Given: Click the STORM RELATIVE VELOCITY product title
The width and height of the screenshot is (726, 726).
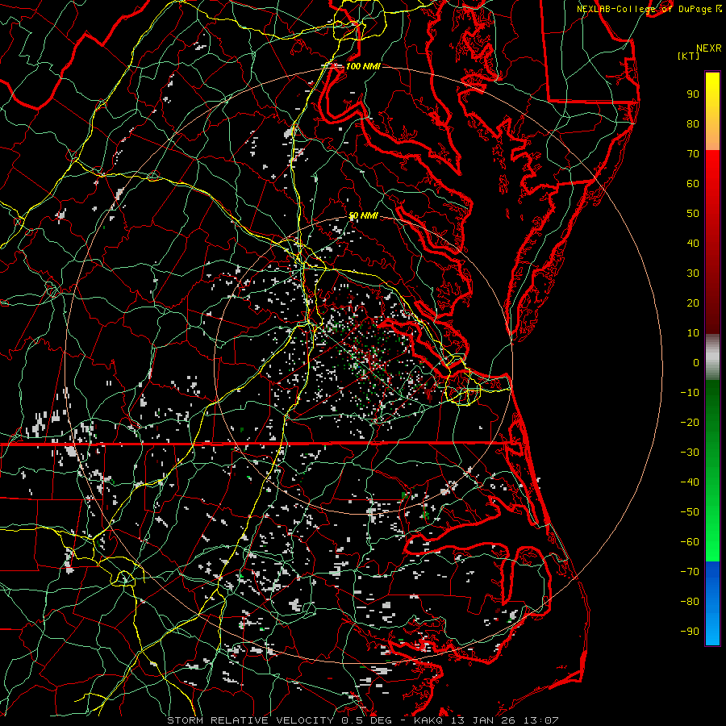Looking at the screenshot, I should tap(252, 720).
